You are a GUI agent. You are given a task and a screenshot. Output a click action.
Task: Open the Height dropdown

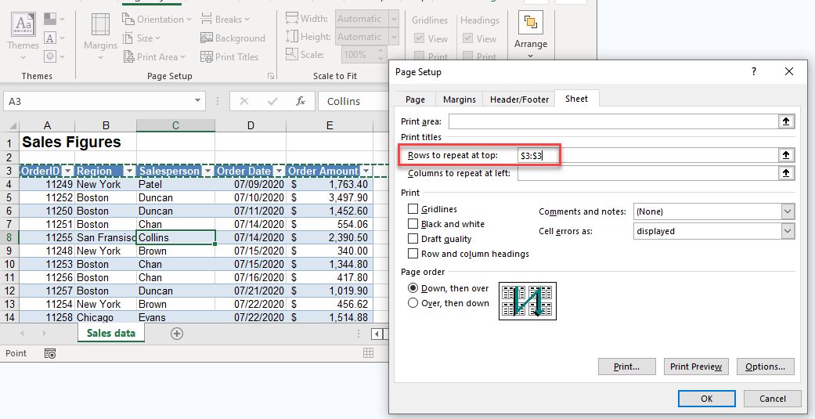(394, 37)
